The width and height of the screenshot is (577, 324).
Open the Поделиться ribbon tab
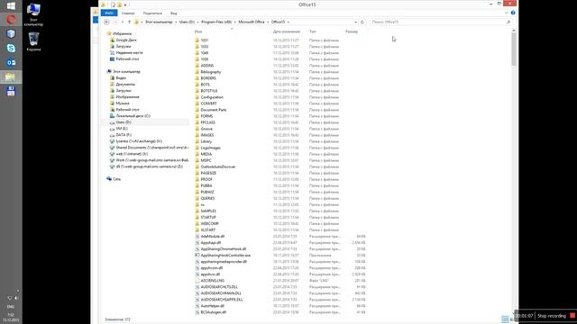[152, 13]
